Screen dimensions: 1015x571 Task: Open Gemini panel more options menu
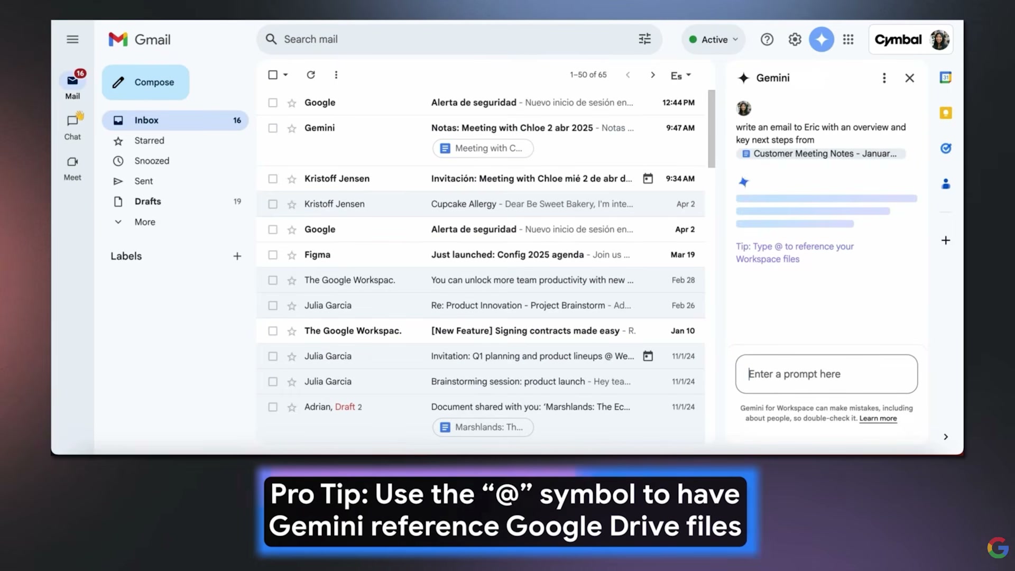click(884, 78)
